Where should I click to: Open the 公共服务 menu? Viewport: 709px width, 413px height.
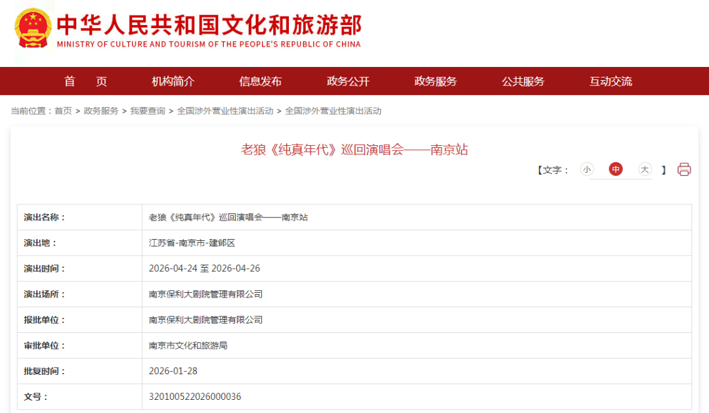(523, 81)
